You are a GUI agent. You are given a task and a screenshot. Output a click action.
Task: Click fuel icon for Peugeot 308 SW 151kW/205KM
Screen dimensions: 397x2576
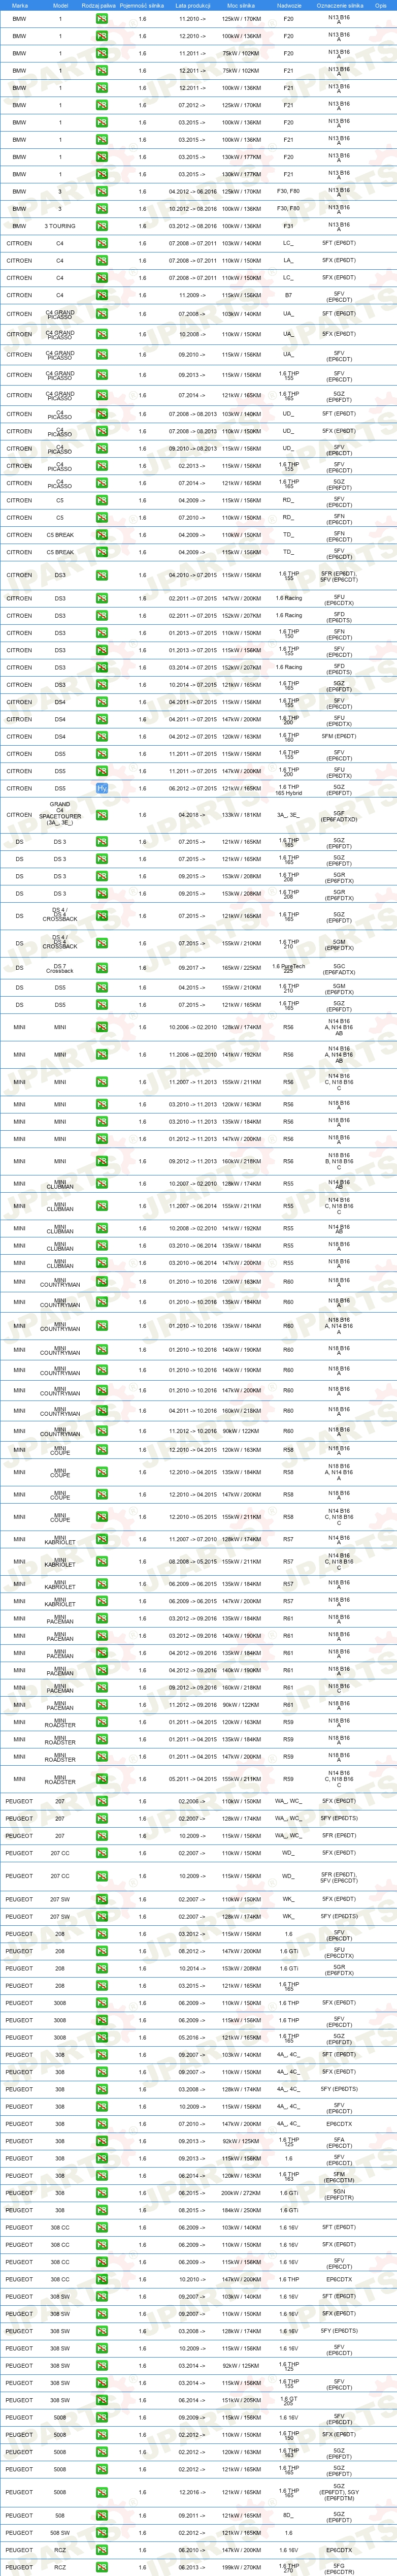pyautogui.click(x=102, y=2400)
